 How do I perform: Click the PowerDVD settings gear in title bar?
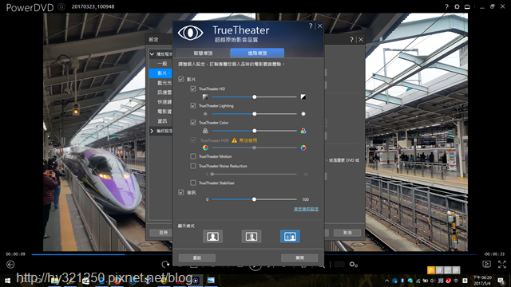457,6
